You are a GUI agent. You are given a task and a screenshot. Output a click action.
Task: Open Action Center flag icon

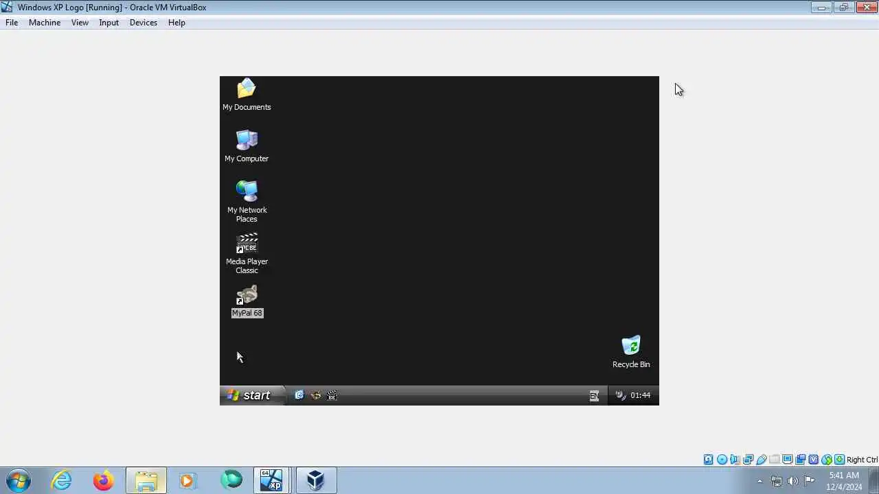(810, 481)
